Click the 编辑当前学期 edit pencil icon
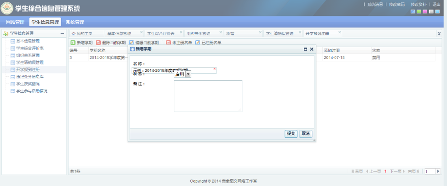The image size is (447, 186). click(132, 43)
